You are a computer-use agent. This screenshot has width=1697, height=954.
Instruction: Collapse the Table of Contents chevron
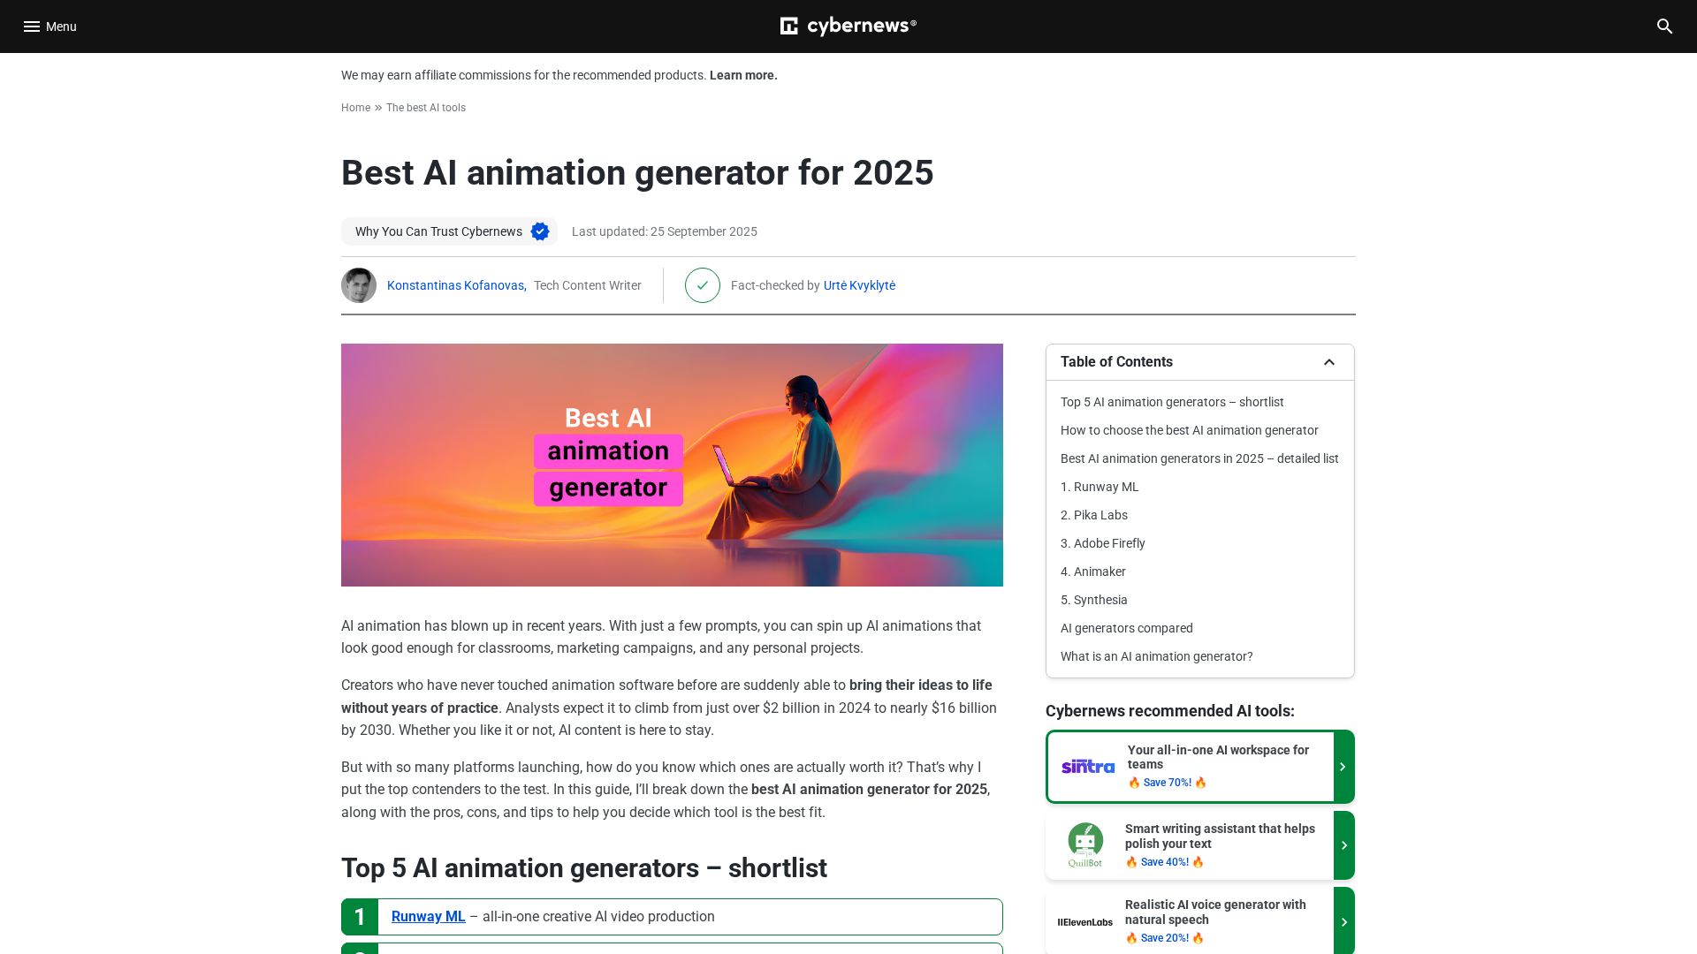coord(1329,362)
